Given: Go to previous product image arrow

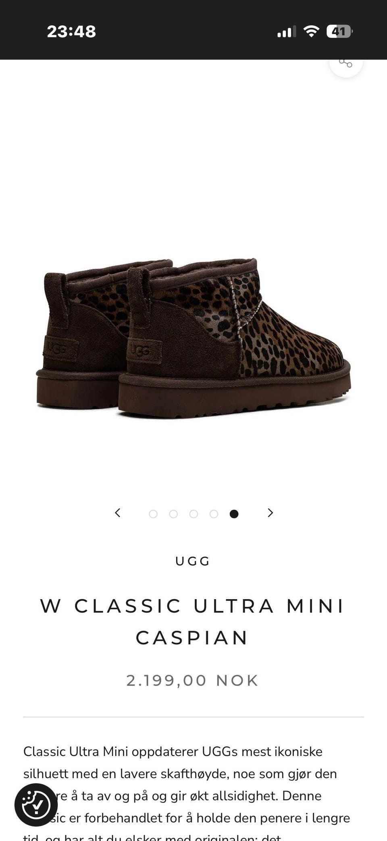Looking at the screenshot, I should pos(117,513).
